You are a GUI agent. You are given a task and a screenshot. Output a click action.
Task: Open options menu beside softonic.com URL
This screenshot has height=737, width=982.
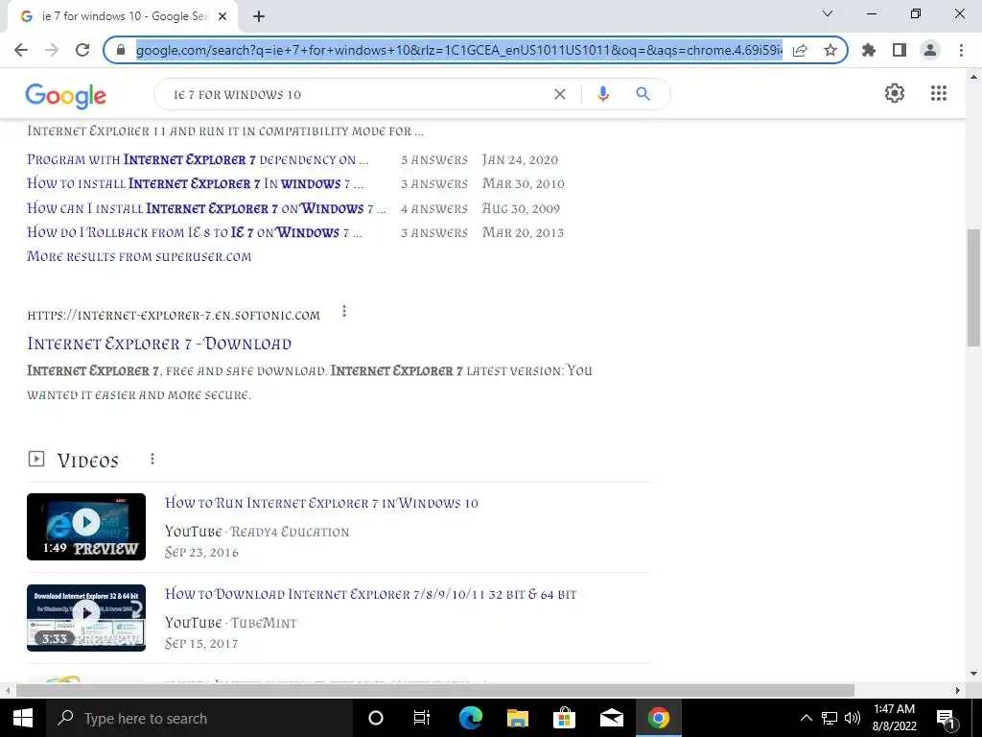click(x=344, y=312)
